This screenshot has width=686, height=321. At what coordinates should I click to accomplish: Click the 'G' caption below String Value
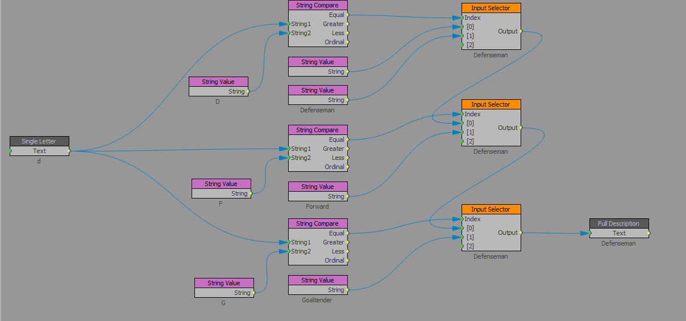pyautogui.click(x=223, y=303)
